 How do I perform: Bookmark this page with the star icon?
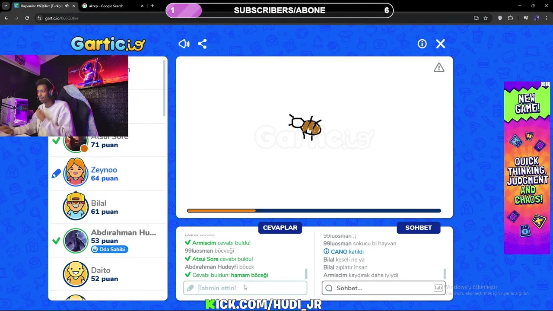486,18
